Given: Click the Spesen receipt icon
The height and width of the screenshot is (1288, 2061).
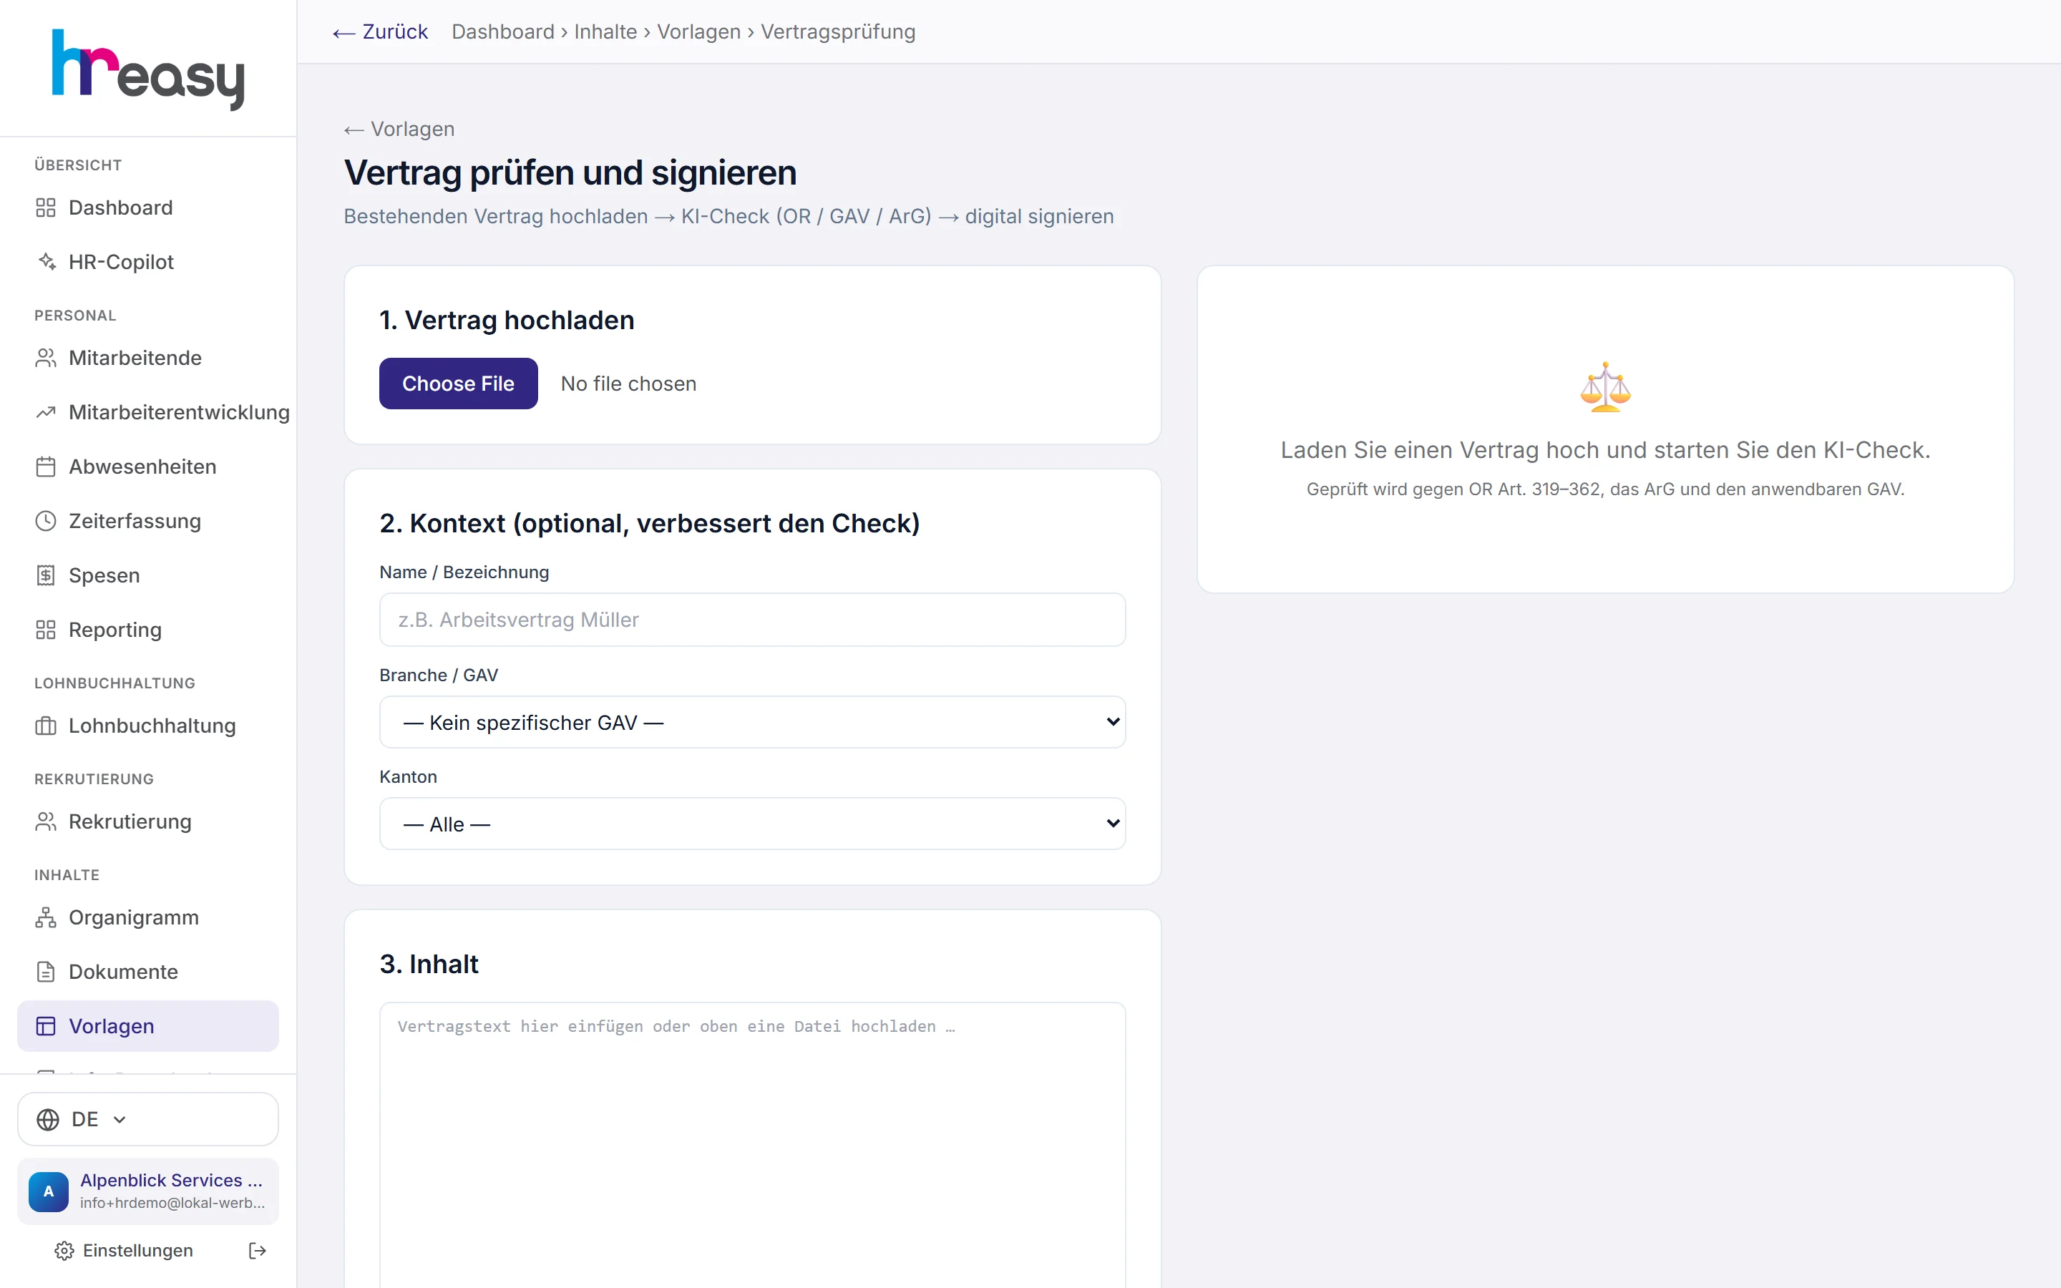Looking at the screenshot, I should [46, 576].
